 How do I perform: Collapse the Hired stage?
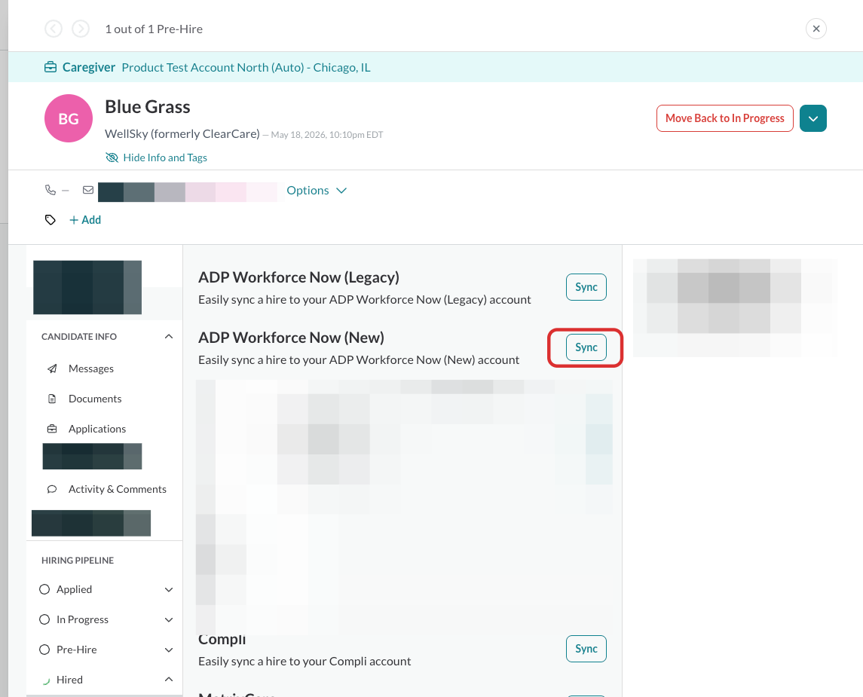click(169, 680)
